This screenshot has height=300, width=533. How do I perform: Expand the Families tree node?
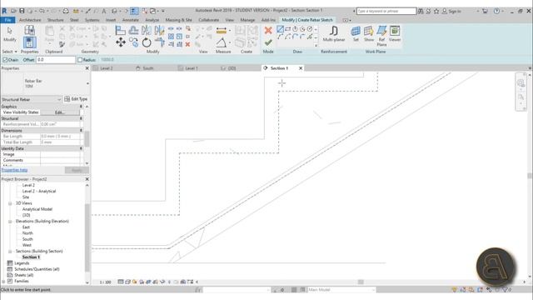pos(3,282)
